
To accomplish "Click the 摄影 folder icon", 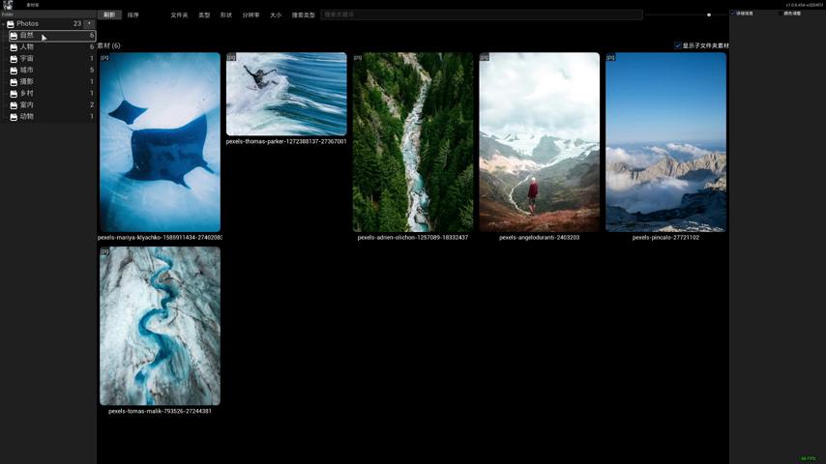I will point(14,82).
